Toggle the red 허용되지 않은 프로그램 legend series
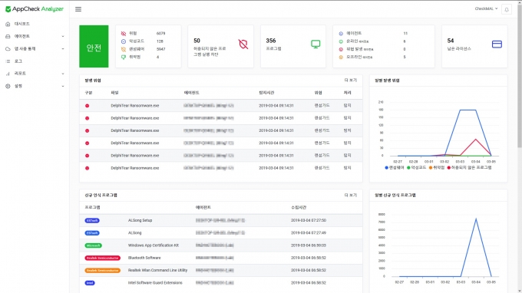Image resolution: width=522 pixels, height=293 pixels. 469,168
